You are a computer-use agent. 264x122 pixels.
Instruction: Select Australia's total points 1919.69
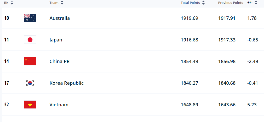(190, 18)
